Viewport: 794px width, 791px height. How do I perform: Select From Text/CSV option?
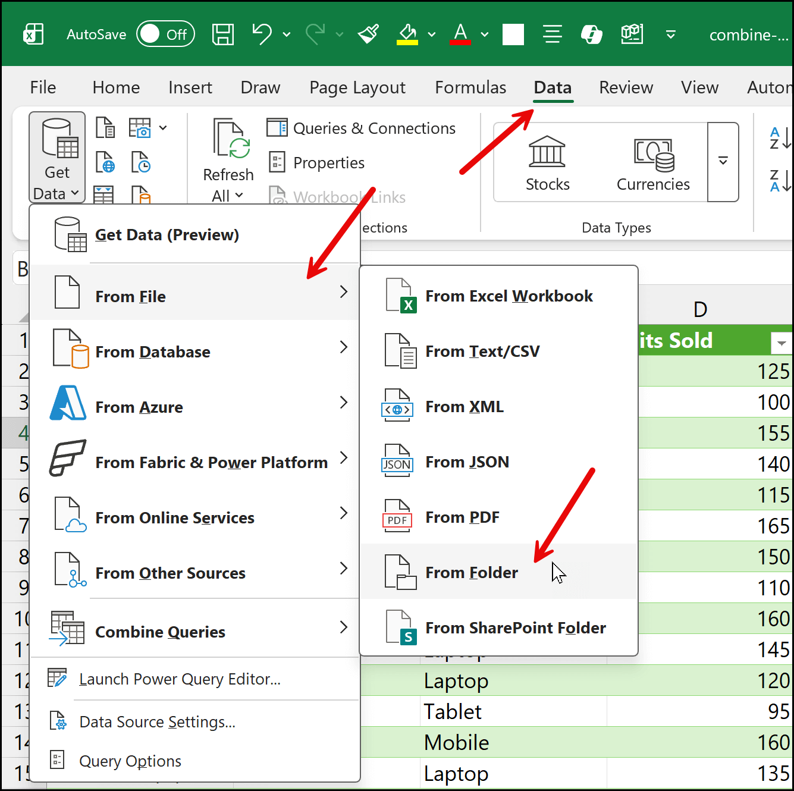[482, 351]
